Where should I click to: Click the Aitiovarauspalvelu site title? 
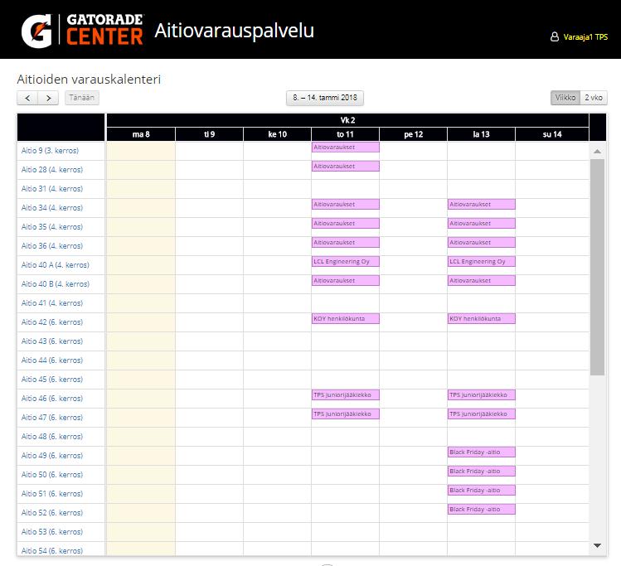click(234, 31)
